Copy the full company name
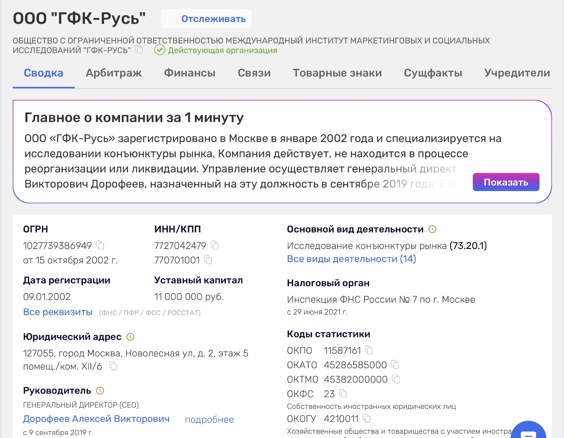The width and height of the screenshot is (564, 438). (x=139, y=50)
